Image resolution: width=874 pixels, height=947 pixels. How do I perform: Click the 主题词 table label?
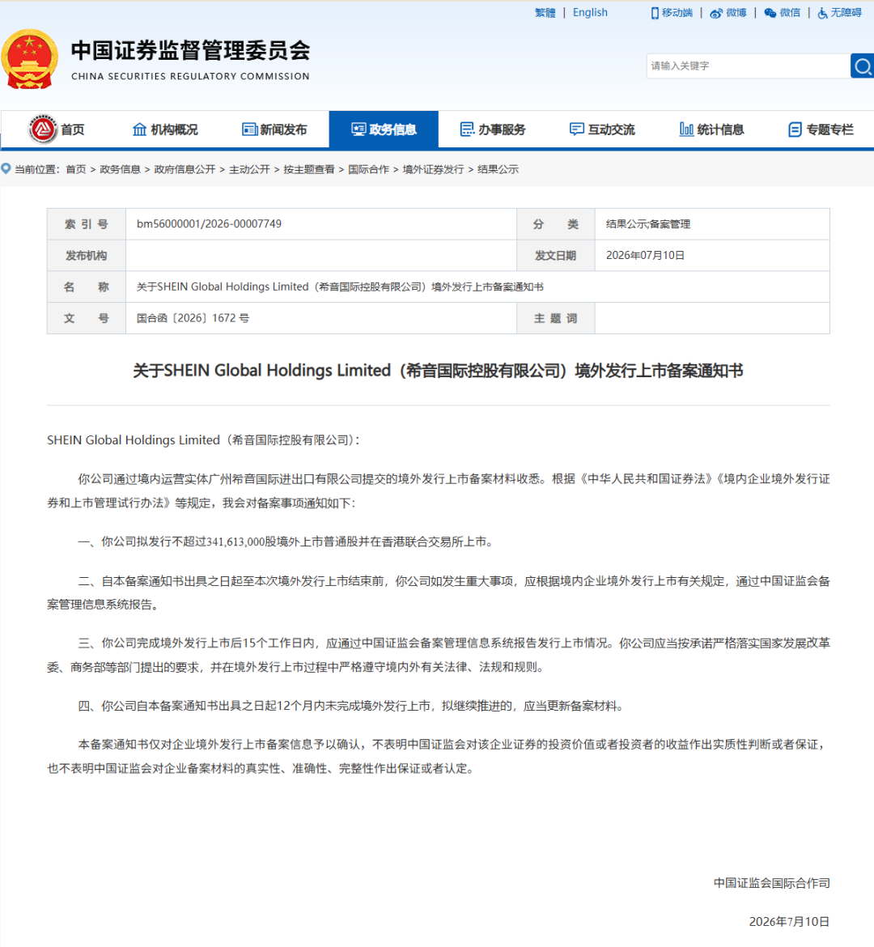556,318
